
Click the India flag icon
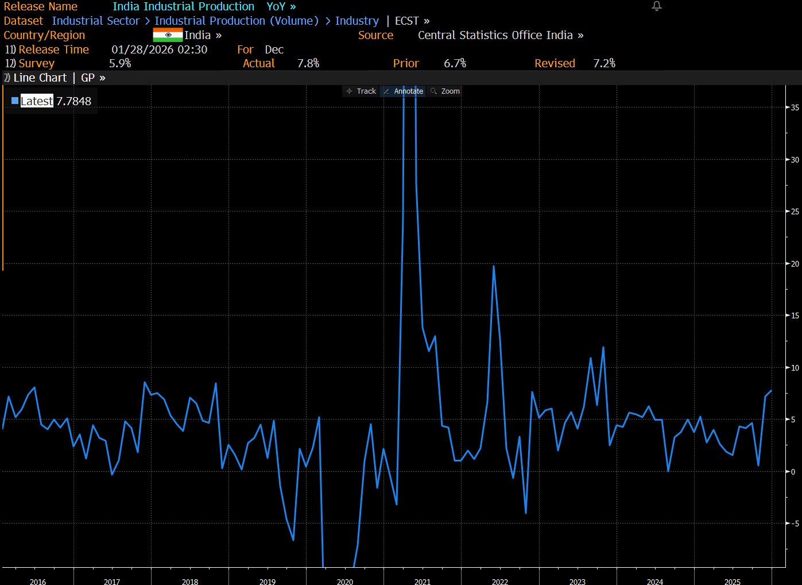tap(168, 35)
